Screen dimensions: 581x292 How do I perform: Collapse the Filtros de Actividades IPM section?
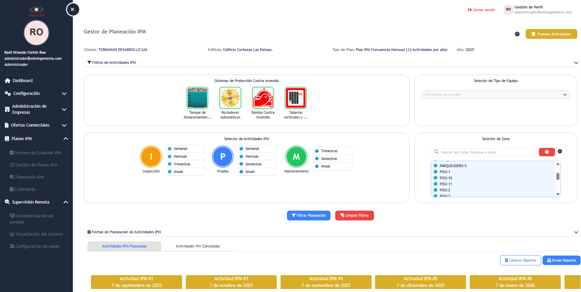click(x=576, y=63)
